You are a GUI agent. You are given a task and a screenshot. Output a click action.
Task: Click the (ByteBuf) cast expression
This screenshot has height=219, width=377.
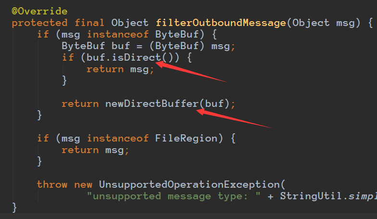click(189, 46)
